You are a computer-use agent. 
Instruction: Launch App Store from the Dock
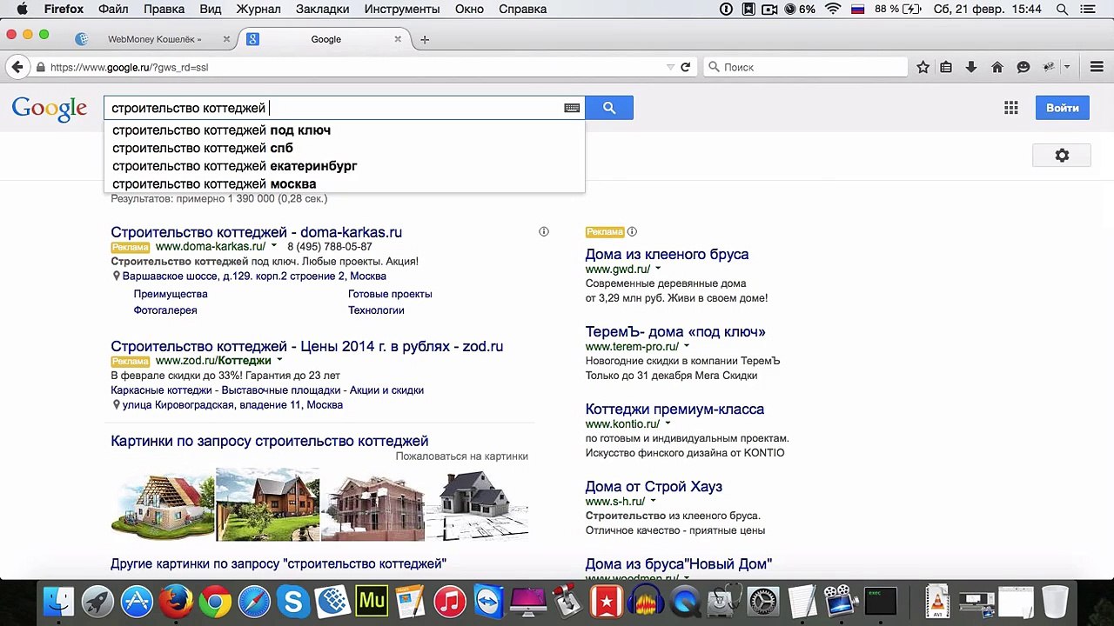pyautogui.click(x=137, y=601)
